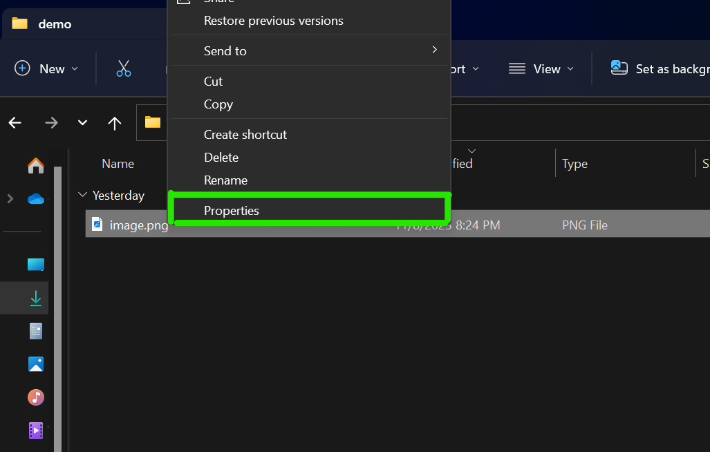Go to Desktop folder in sidebar
Image resolution: width=710 pixels, height=452 pixels.
coord(35,265)
